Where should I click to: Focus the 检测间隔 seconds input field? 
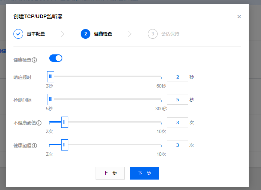(177, 99)
